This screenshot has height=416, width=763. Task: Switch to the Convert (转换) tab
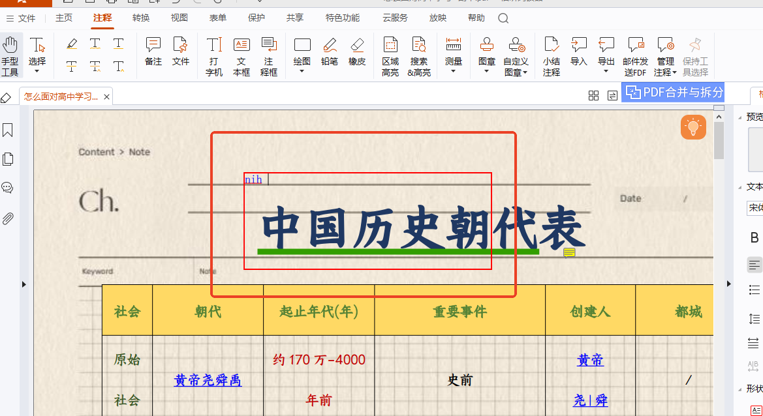click(141, 18)
